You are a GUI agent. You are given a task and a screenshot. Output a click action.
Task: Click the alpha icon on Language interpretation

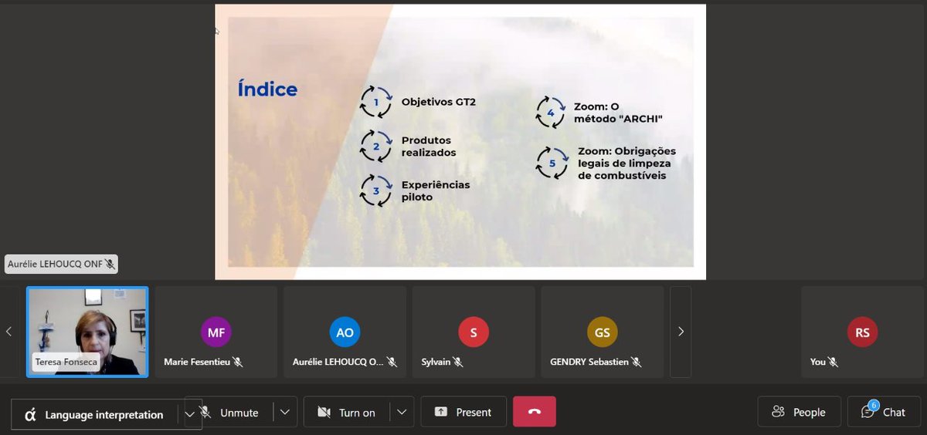31,414
